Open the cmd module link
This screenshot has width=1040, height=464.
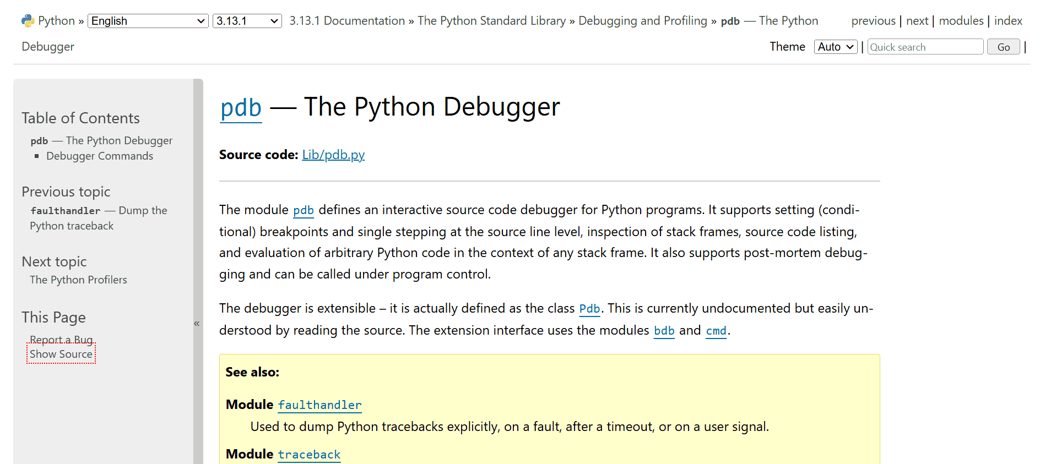pyautogui.click(x=716, y=331)
